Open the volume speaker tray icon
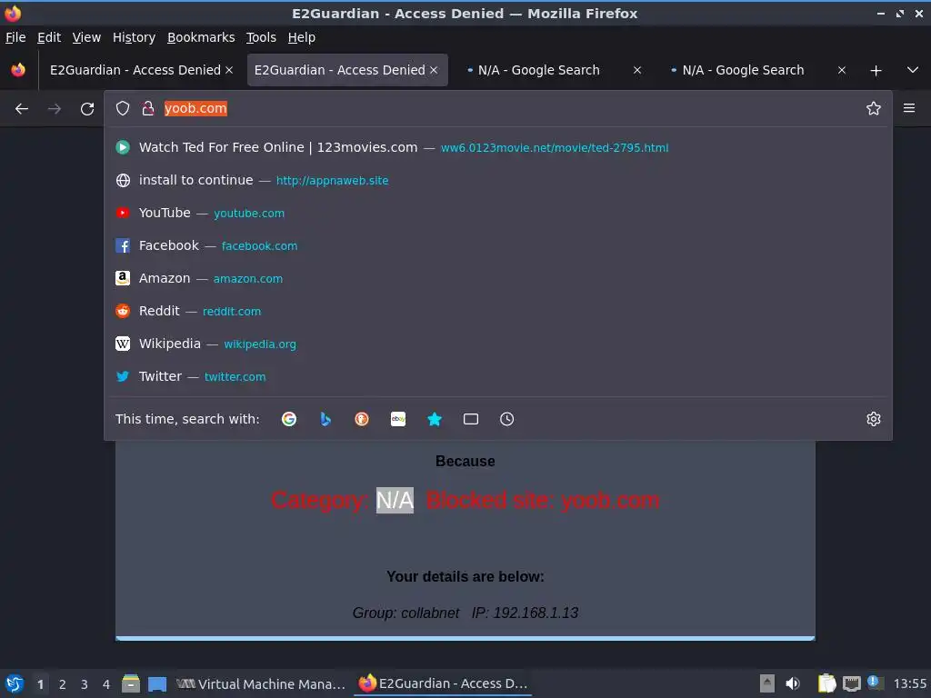Viewport: 931px width, 698px height. 793,683
